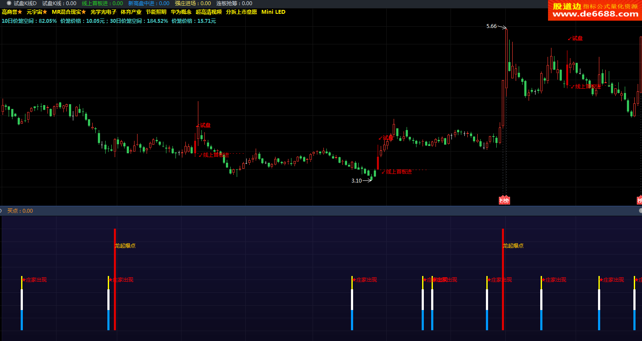Click the 榜 badge at the chart's right edge

coord(639,201)
